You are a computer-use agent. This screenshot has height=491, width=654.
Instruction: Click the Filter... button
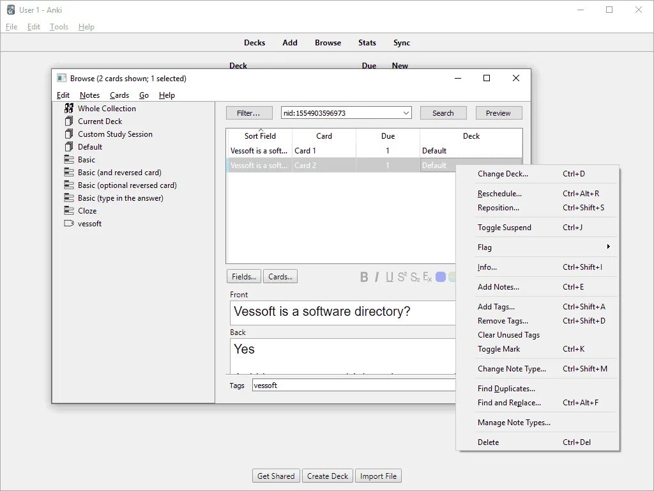coord(249,113)
